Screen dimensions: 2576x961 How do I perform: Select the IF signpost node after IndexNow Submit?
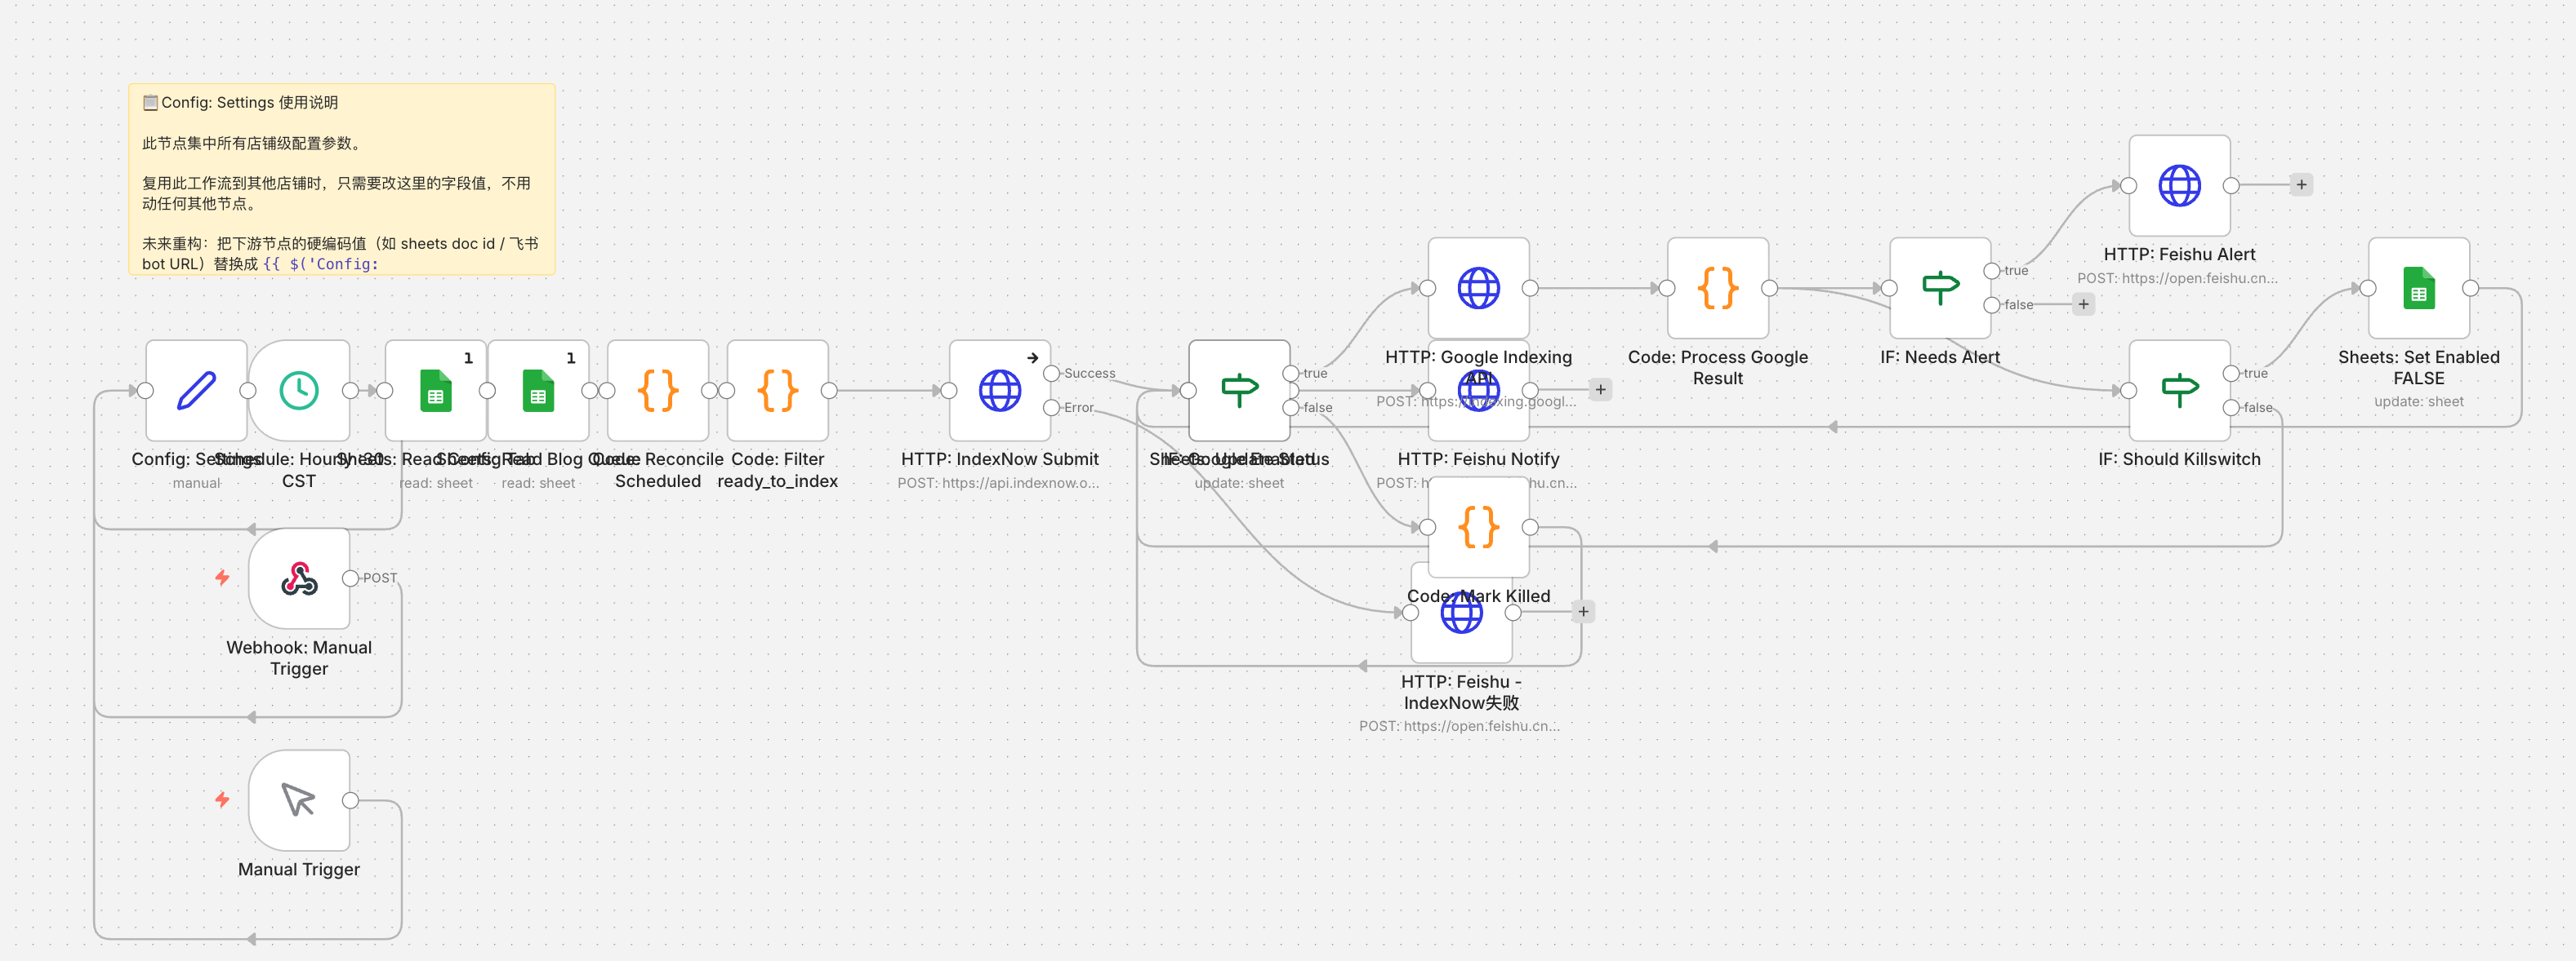(1239, 391)
